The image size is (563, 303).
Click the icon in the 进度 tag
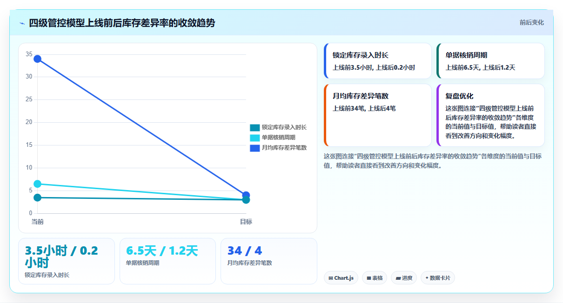[398, 278]
